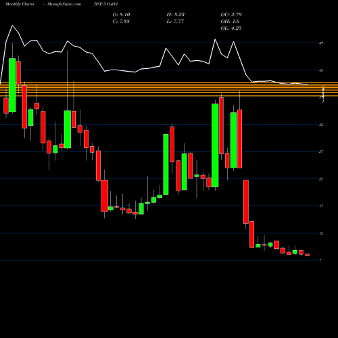
Task: Select the open value "O: 8.10"
Action: (121, 15)
